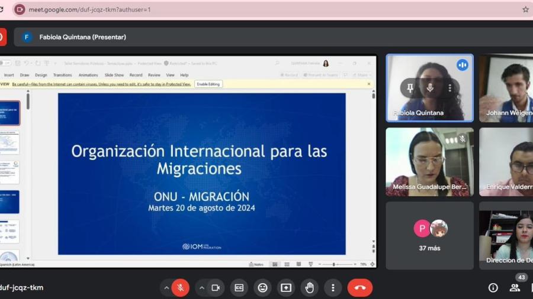This screenshot has height=299, width=533.
Task: Click the '37 más' participants tile
Action: [429, 235]
